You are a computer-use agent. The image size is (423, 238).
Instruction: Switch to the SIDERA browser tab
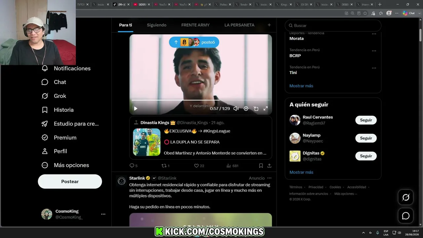click(142, 4)
